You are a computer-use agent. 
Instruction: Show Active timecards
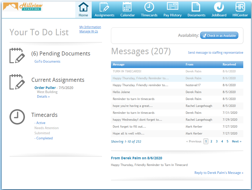coord(40,123)
